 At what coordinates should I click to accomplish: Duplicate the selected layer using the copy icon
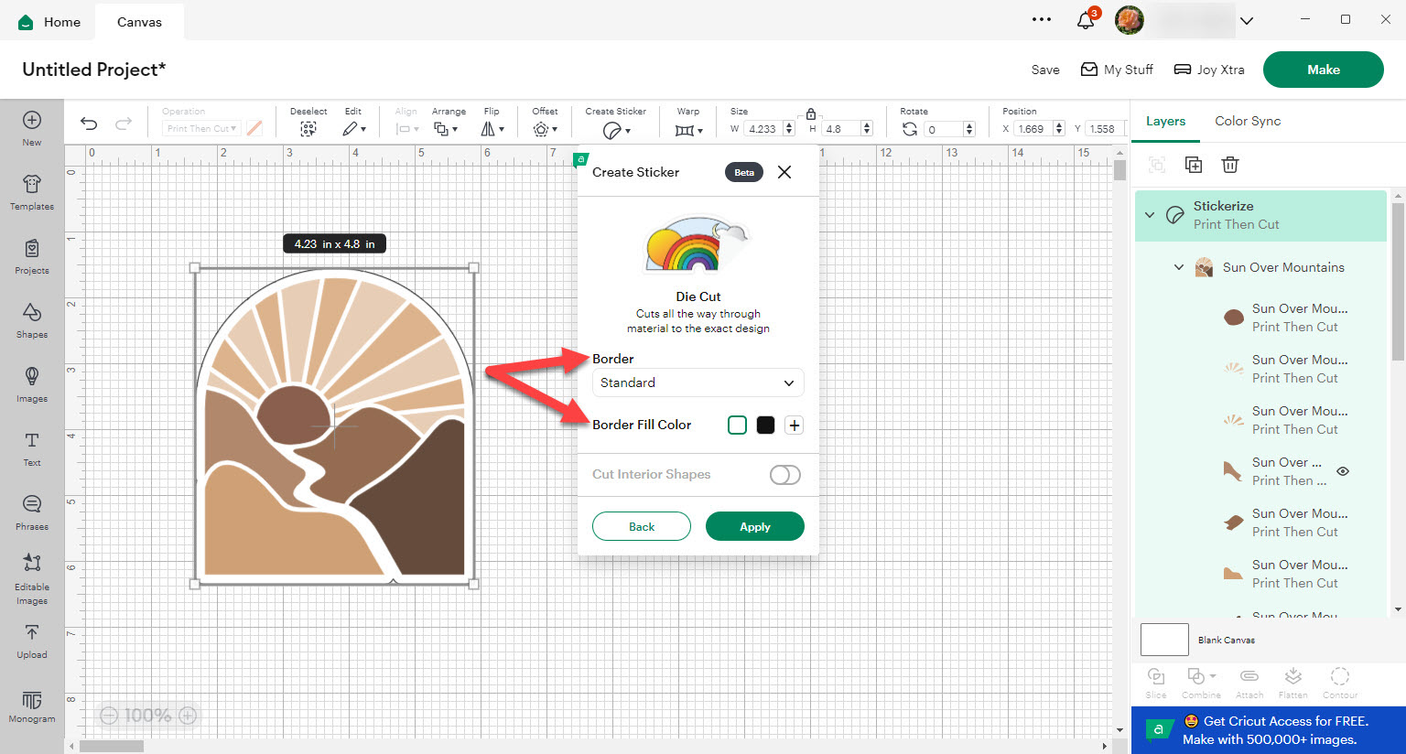click(1193, 165)
